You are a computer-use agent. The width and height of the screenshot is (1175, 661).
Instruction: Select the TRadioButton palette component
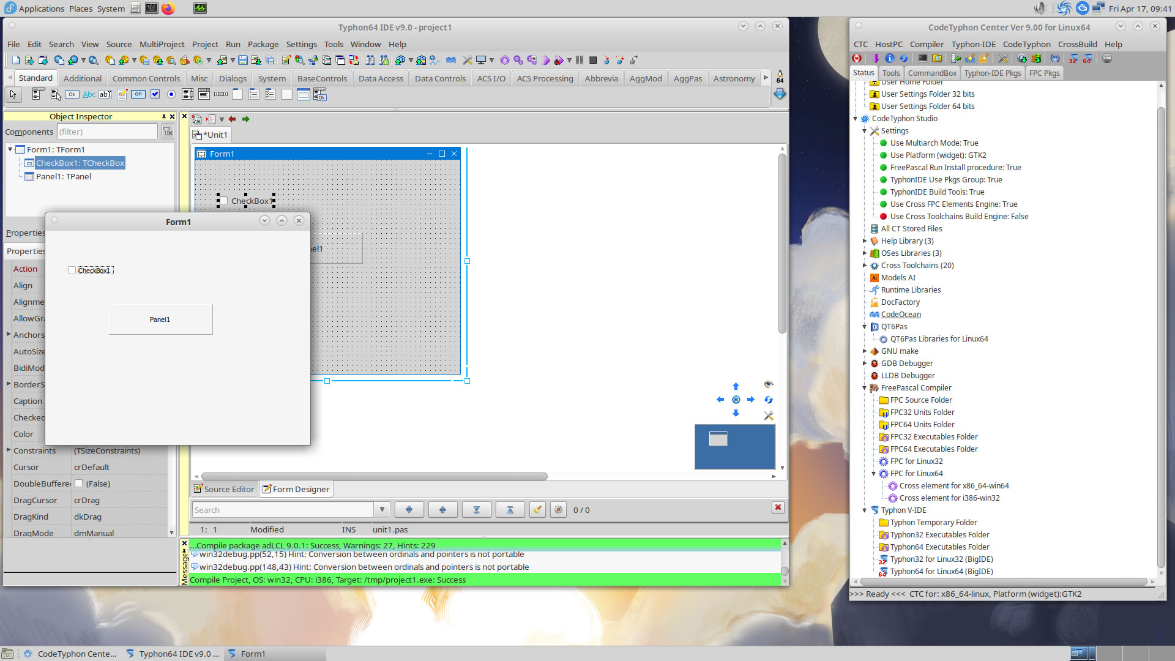(x=171, y=94)
